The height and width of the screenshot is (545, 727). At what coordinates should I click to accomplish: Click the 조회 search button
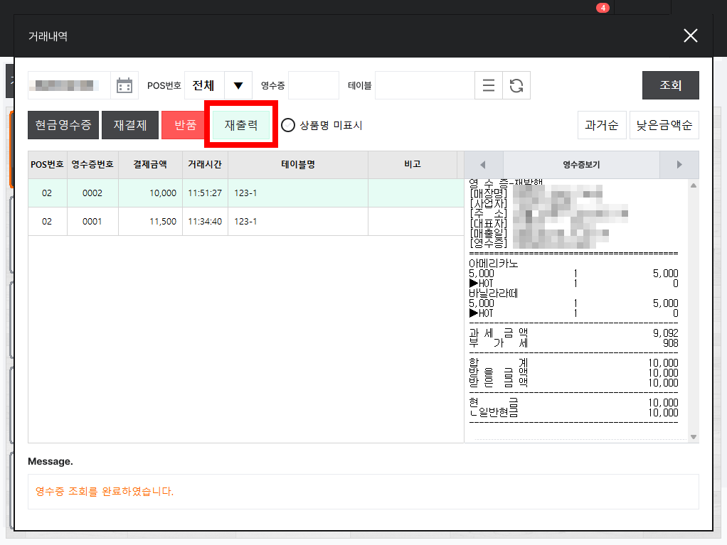[670, 85]
